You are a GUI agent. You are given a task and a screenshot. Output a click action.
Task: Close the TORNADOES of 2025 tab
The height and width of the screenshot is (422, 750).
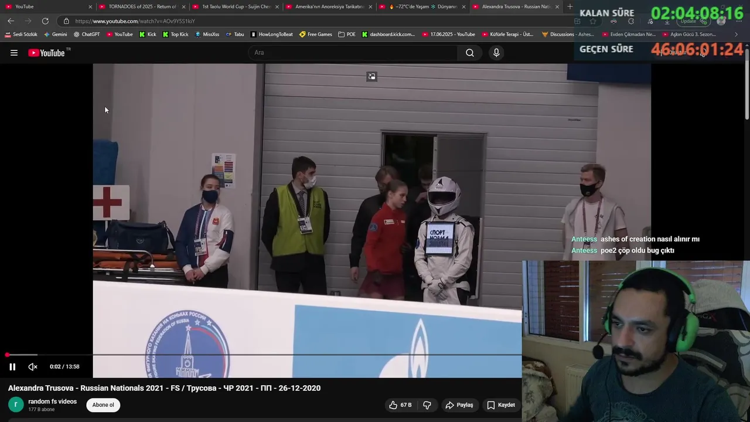(x=183, y=7)
